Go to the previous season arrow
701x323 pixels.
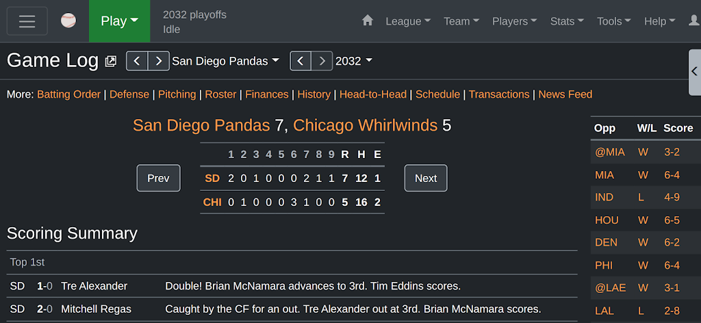tap(301, 61)
